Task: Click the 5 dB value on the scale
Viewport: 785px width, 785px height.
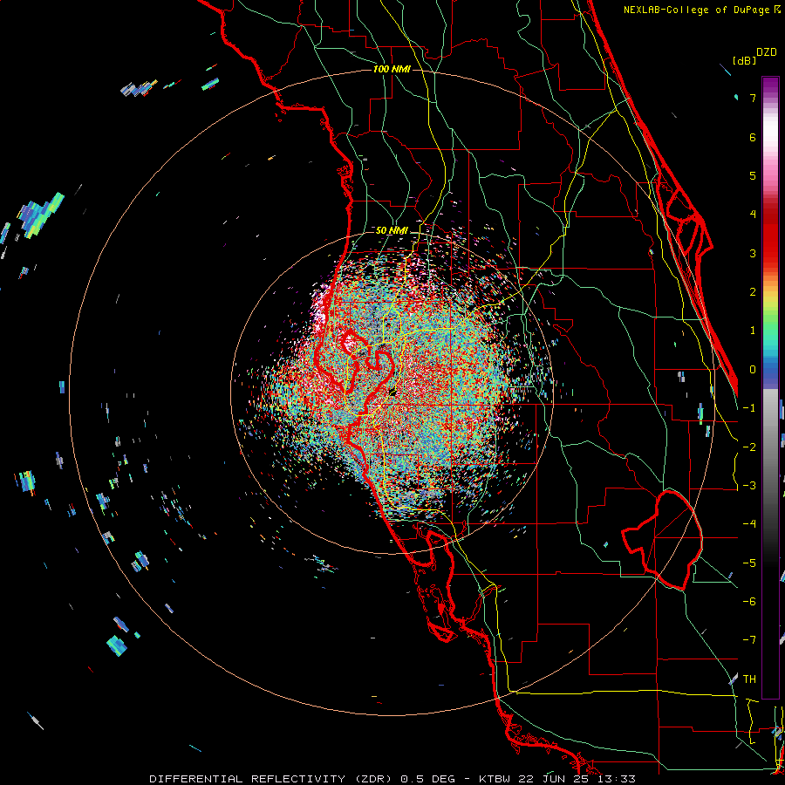Action: point(753,175)
